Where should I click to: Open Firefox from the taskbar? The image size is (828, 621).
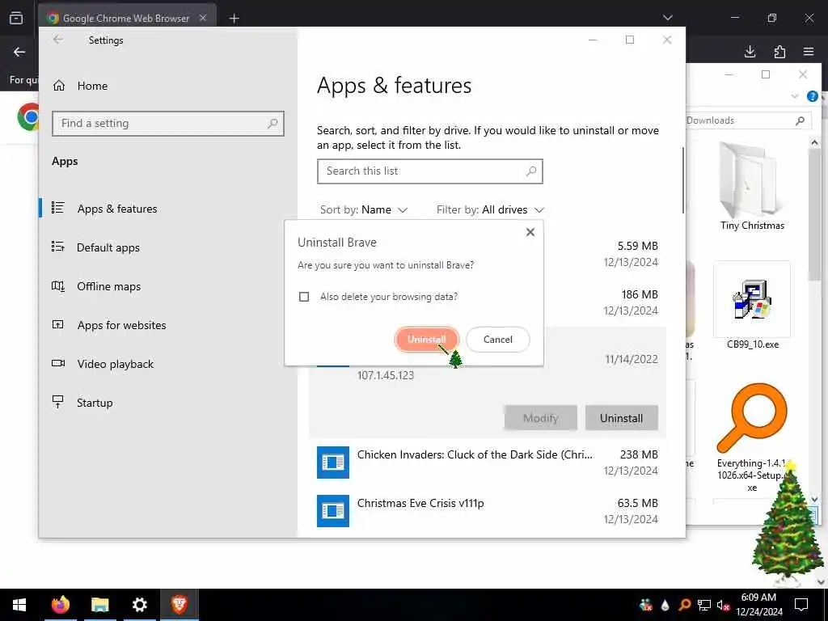[x=60, y=605]
